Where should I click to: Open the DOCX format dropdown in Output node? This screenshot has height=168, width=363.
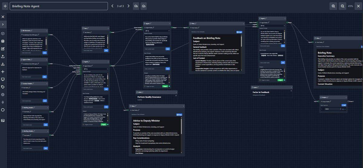[x=333, y=109]
